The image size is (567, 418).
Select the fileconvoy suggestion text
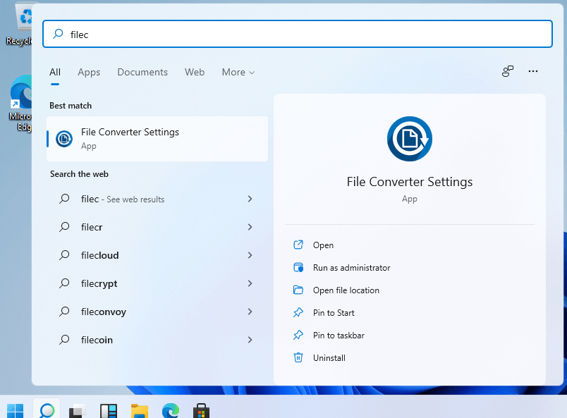104,312
